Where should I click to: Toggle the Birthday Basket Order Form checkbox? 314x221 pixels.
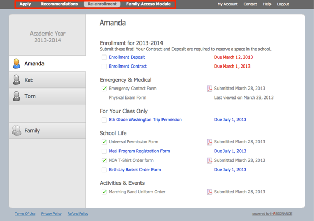(104, 170)
